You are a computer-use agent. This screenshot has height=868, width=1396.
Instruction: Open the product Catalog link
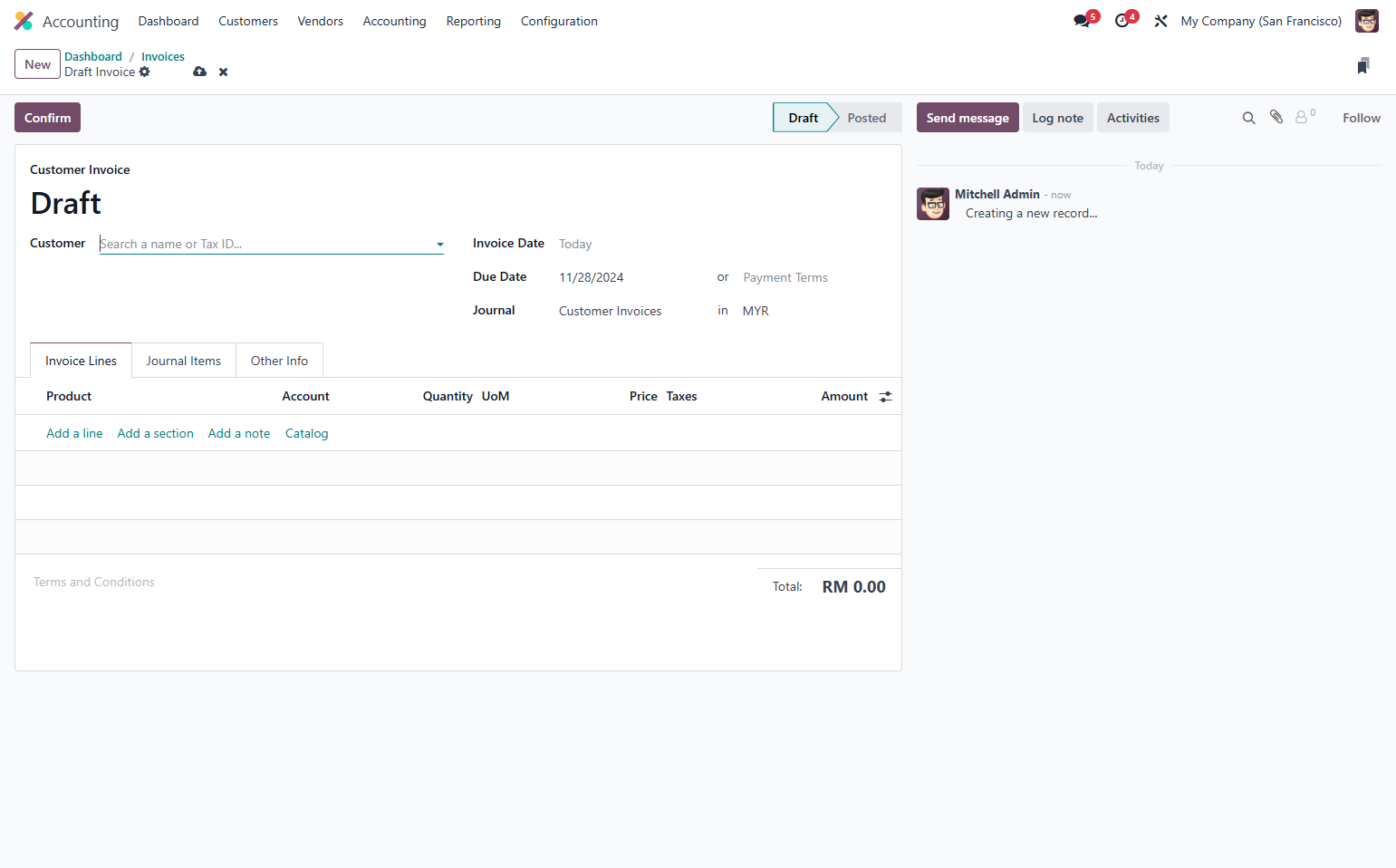click(x=307, y=433)
